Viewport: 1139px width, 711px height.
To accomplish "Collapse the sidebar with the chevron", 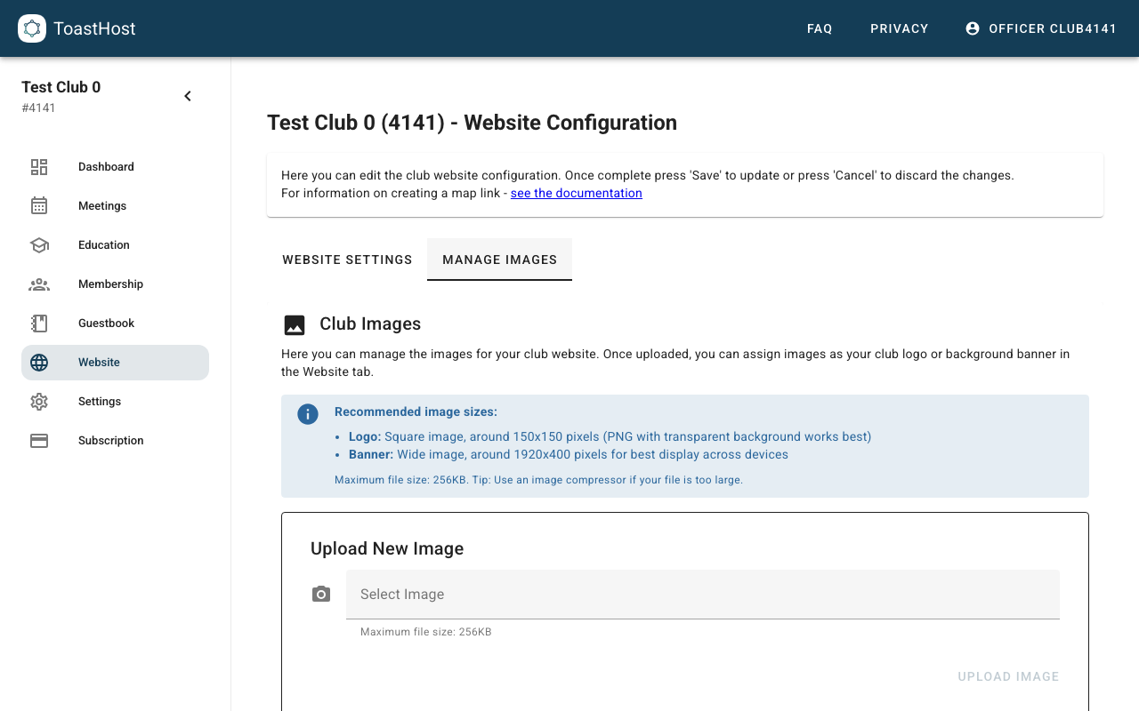I will pyautogui.click(x=187, y=95).
